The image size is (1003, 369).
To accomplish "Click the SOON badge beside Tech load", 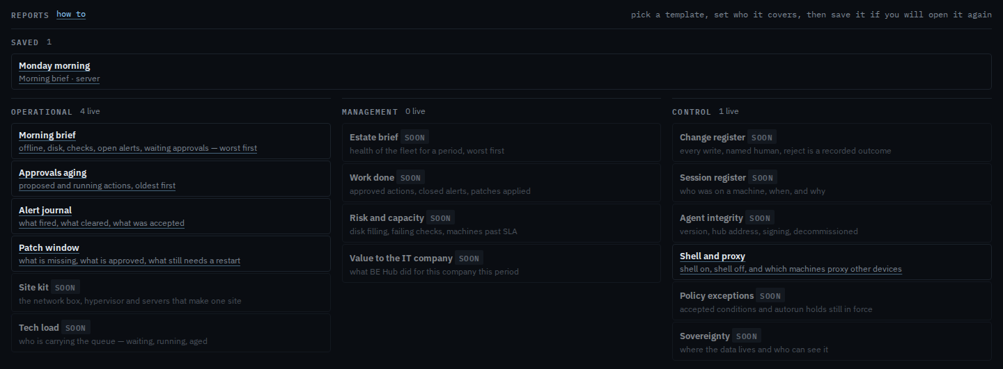I will click(x=76, y=328).
